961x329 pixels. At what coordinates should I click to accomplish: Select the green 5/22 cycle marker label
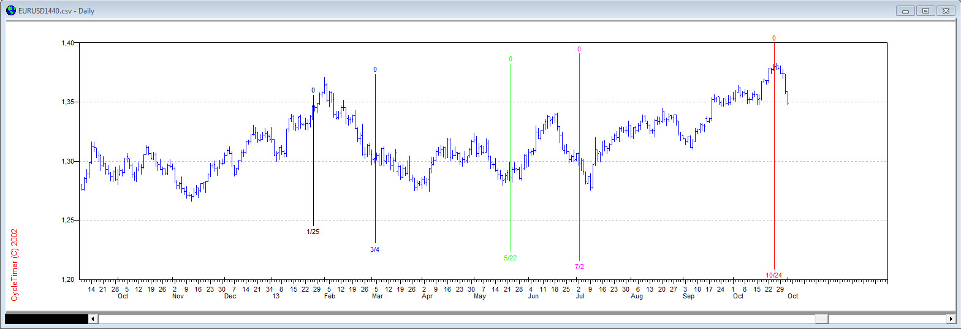click(x=511, y=258)
